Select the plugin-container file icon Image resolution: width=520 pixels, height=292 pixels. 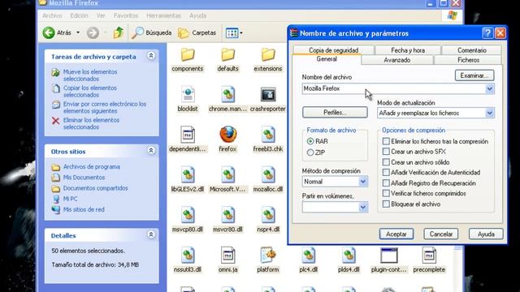pos(388,255)
